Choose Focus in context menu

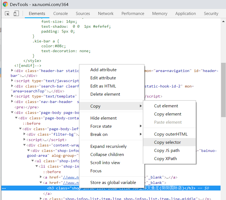(112, 171)
